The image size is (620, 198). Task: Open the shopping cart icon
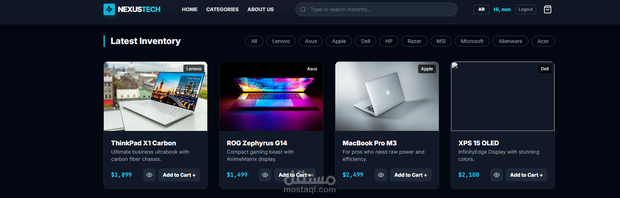point(548,9)
